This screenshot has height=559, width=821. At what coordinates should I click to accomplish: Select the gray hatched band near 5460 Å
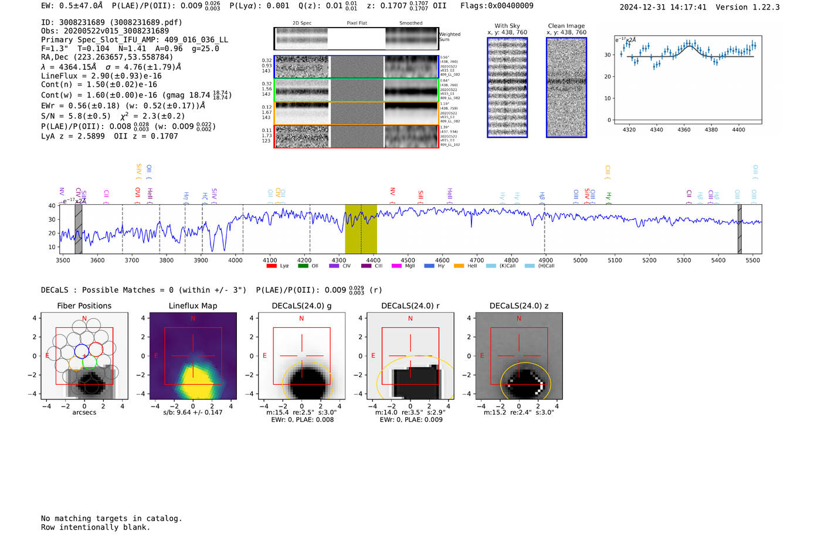[x=739, y=229]
